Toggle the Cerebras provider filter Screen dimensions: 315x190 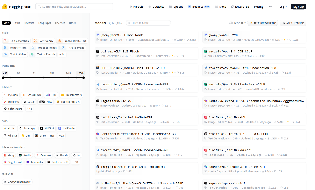(x=43, y=155)
